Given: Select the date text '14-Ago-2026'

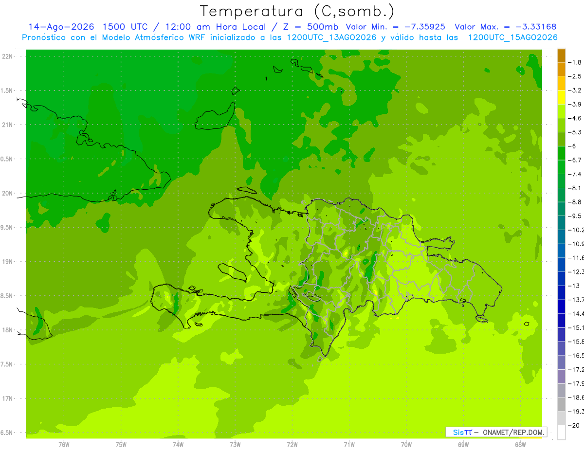Looking at the screenshot, I should [x=61, y=27].
